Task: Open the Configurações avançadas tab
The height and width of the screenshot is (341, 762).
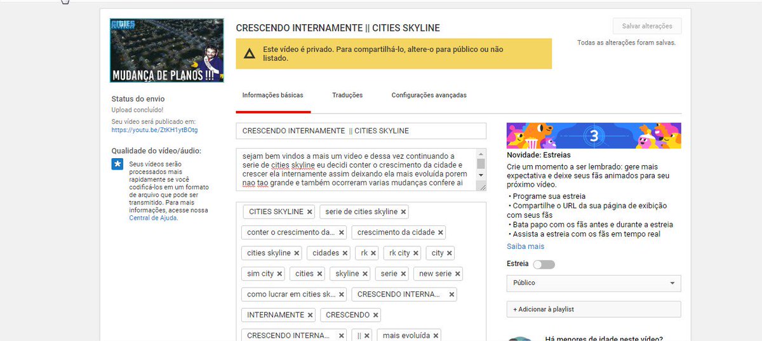Action: (x=429, y=95)
